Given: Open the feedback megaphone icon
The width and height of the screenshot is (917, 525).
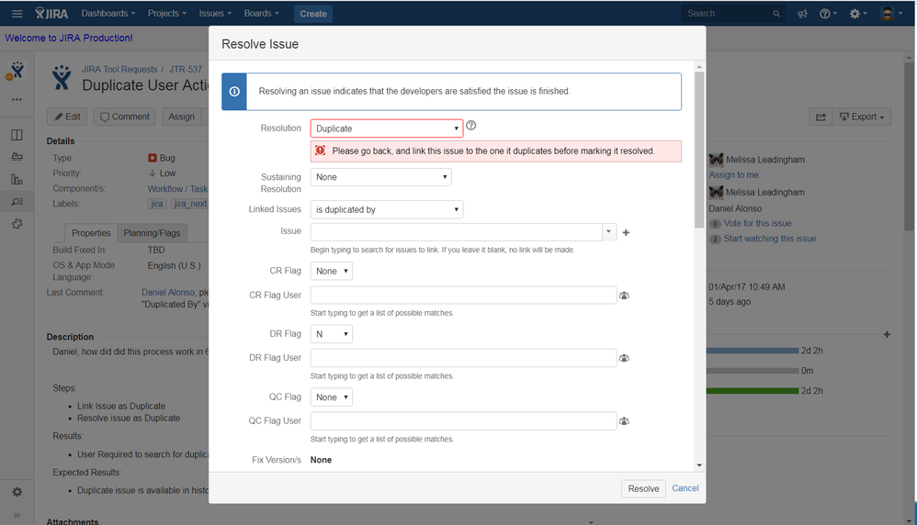Looking at the screenshot, I should point(802,14).
